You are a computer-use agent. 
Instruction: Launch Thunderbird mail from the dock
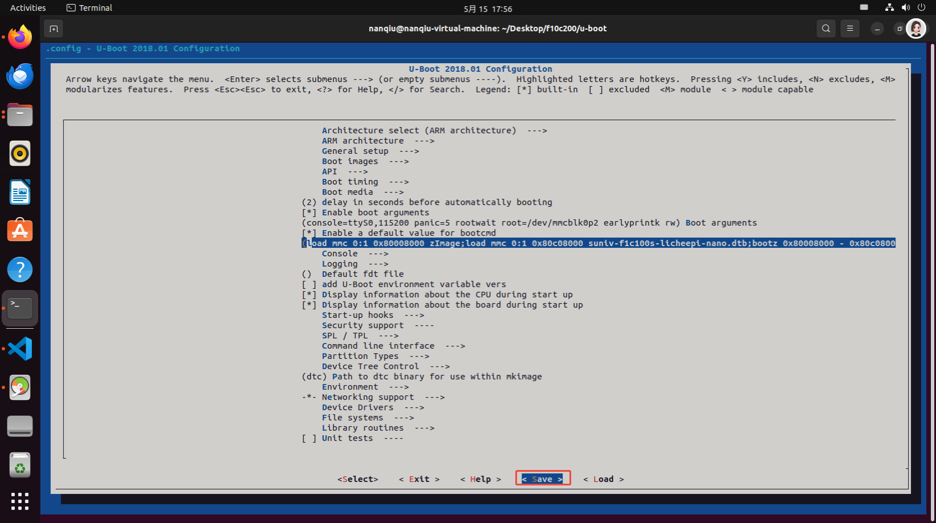tap(20, 76)
